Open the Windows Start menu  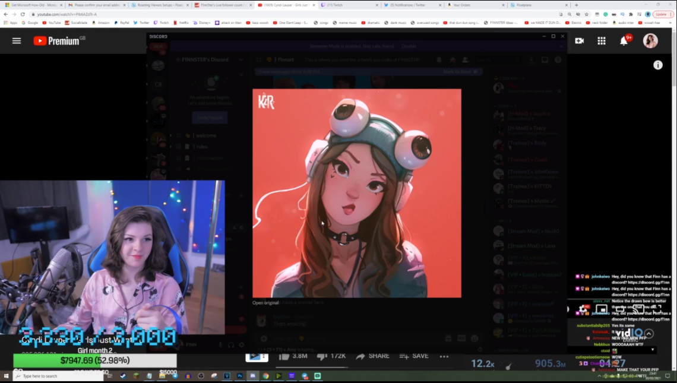coord(6,376)
